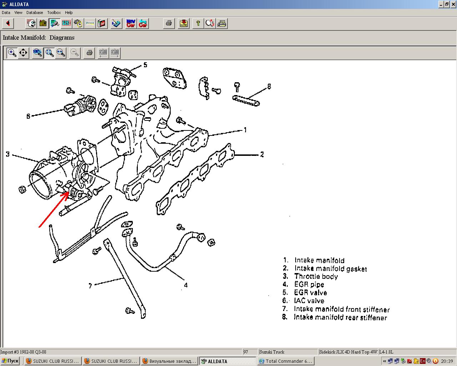Open the Note pushpin icon
This screenshot has height=366, width=457.
[184, 24]
